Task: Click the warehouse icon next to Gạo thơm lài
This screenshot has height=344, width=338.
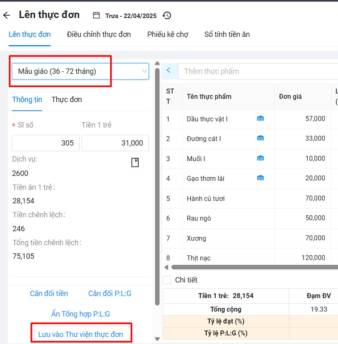Action: click(x=260, y=178)
